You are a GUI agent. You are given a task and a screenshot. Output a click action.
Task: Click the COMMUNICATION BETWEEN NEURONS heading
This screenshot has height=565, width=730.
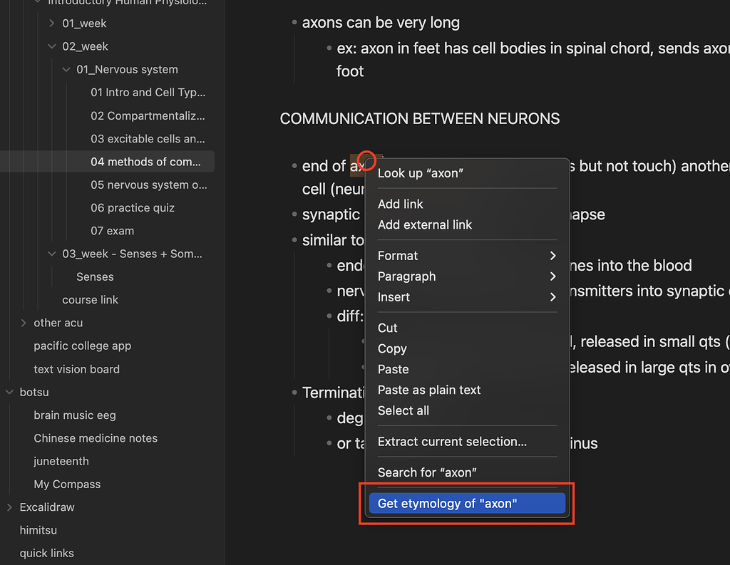pyautogui.click(x=420, y=119)
